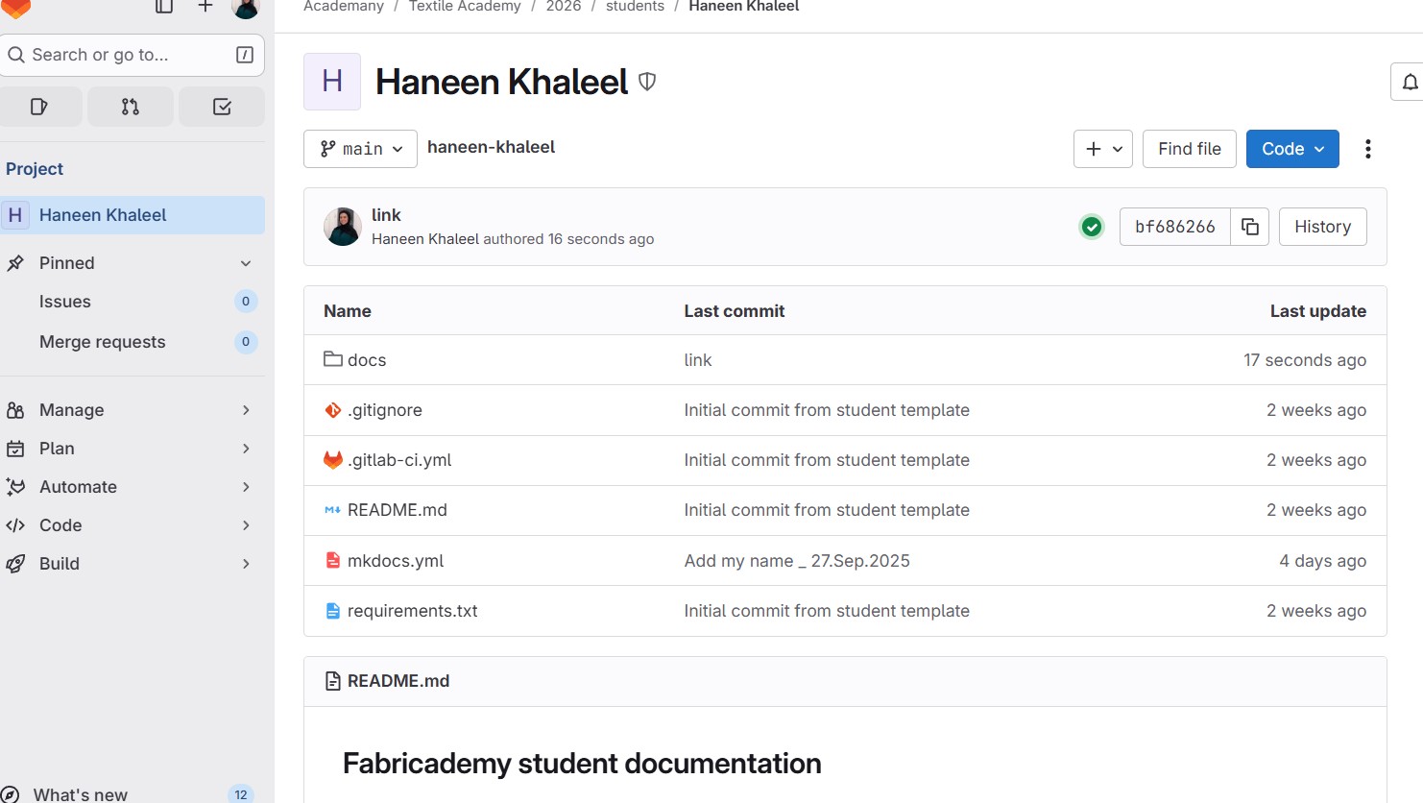The height and width of the screenshot is (803, 1423).
Task: Open the to-do list checkmark icon
Action: 222,107
